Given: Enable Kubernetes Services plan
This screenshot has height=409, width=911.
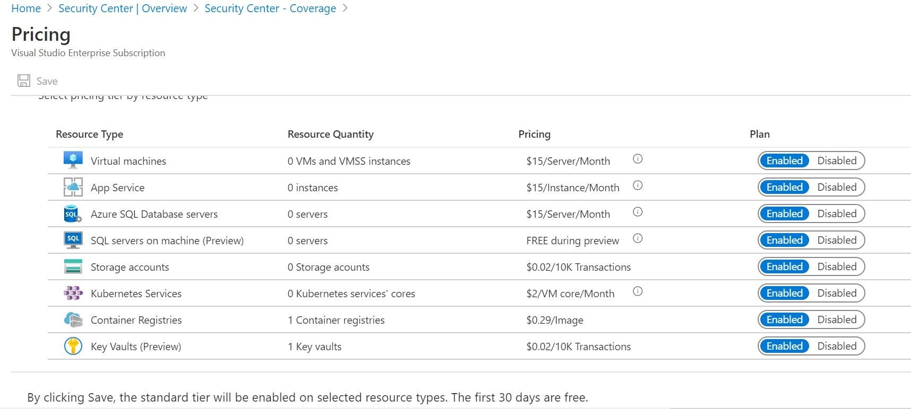Looking at the screenshot, I should tap(784, 293).
